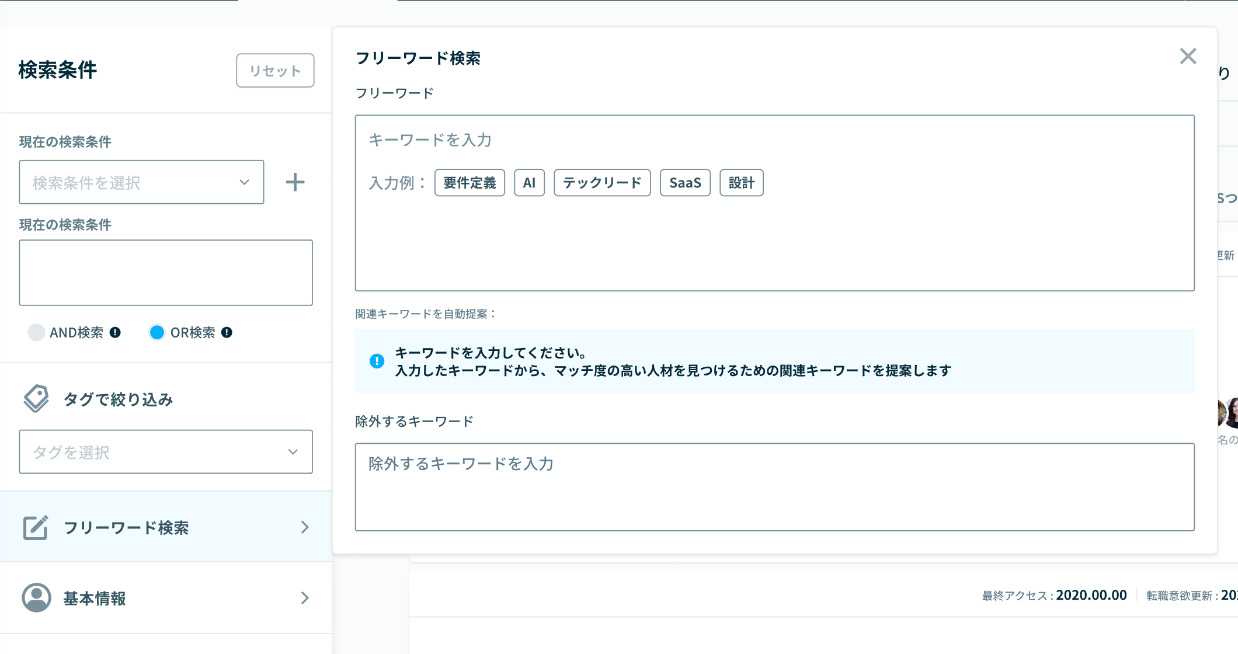Select the AND検索 radio button

pyautogui.click(x=36, y=332)
